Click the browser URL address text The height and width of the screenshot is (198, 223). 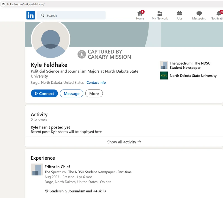point(26,4)
